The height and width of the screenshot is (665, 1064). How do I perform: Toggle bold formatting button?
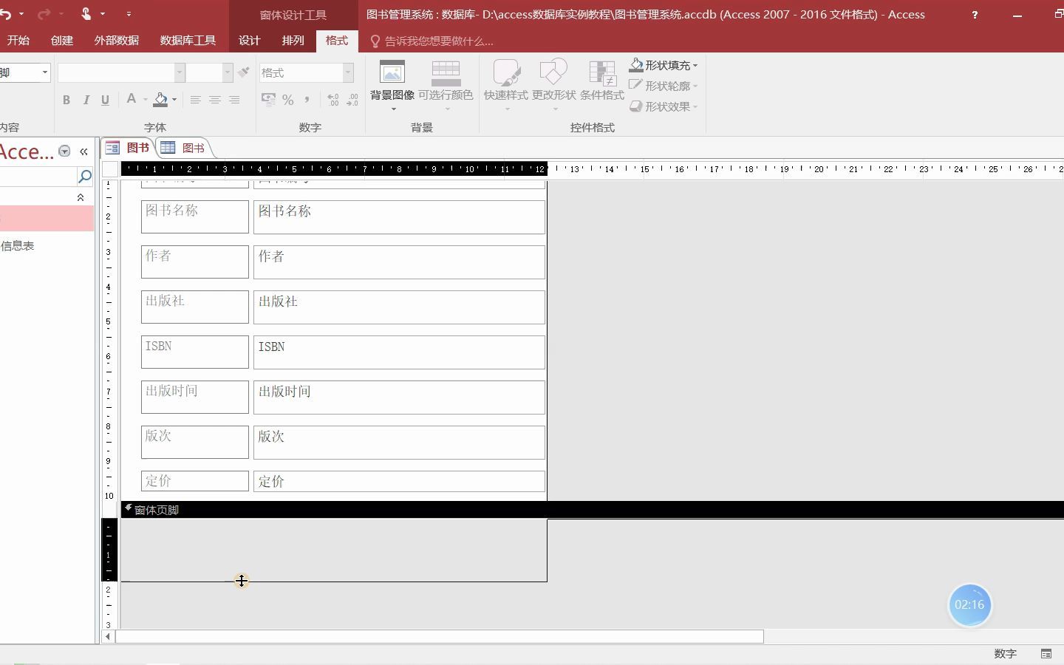[66, 100]
